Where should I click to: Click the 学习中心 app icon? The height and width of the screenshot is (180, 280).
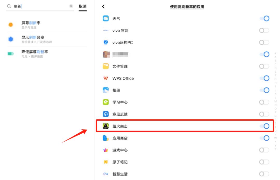pos(106,102)
